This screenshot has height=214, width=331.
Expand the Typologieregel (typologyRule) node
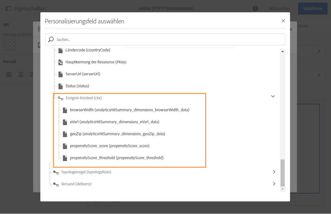[274, 172]
